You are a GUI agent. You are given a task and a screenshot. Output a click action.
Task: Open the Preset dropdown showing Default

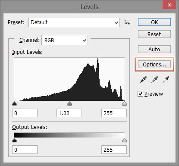(x=74, y=22)
